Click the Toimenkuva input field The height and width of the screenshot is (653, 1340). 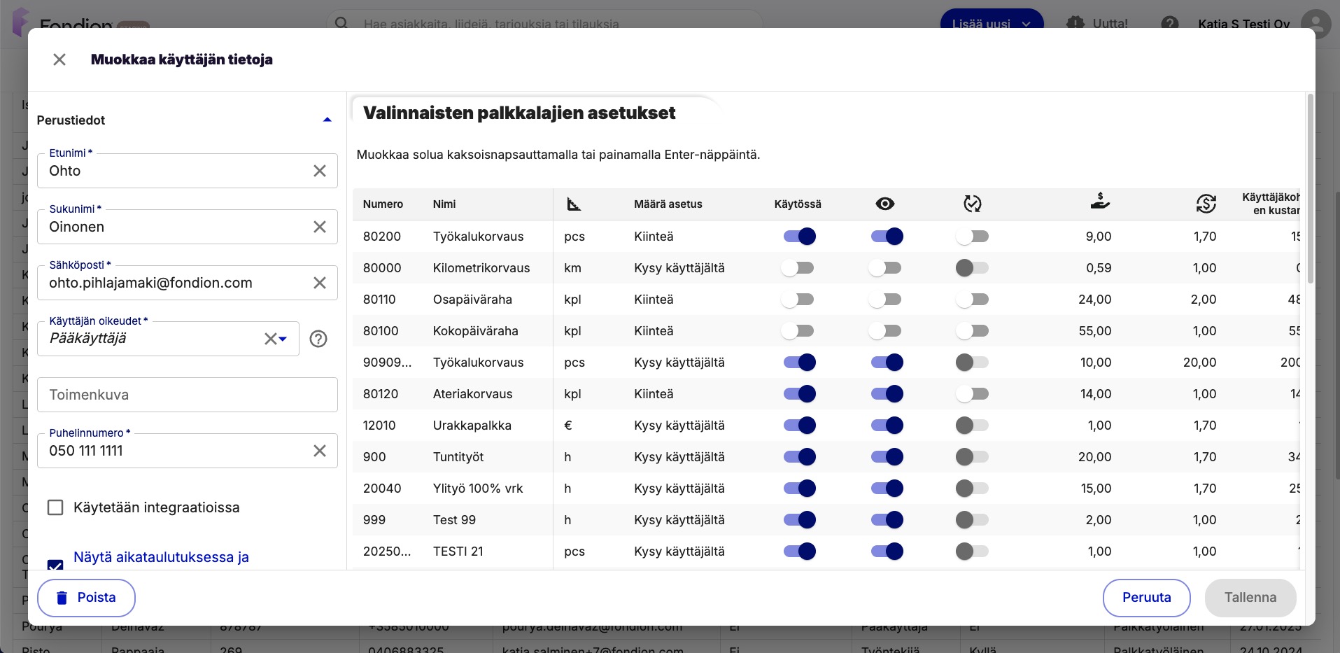pyautogui.click(x=188, y=395)
